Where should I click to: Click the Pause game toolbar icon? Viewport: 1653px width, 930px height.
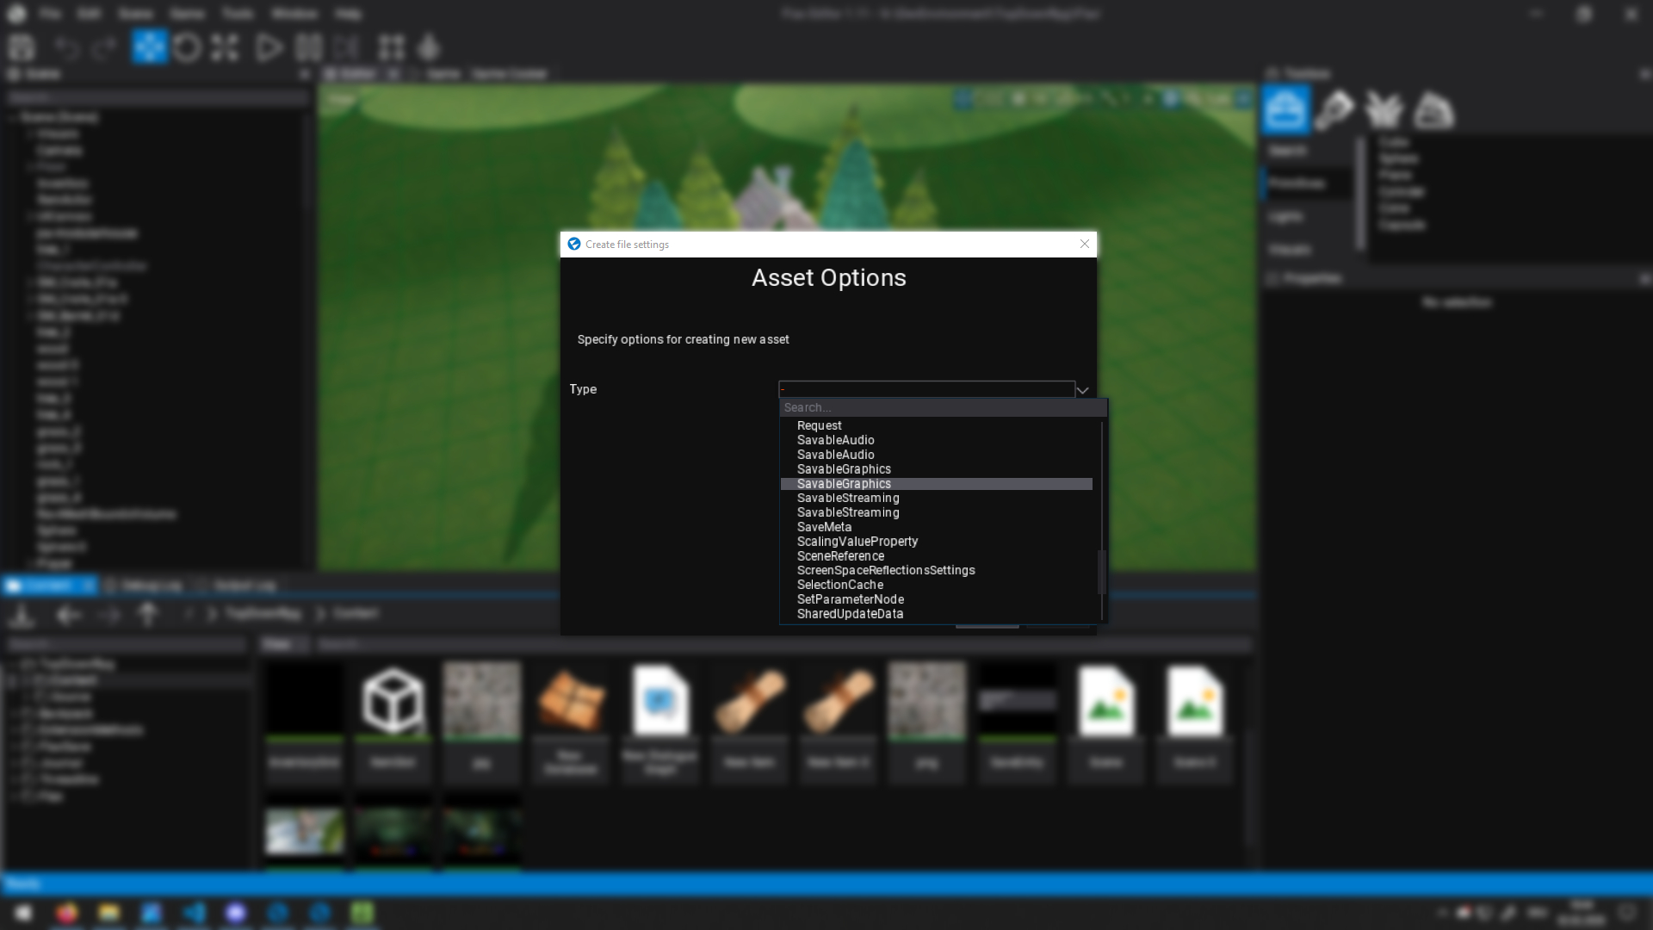click(308, 47)
